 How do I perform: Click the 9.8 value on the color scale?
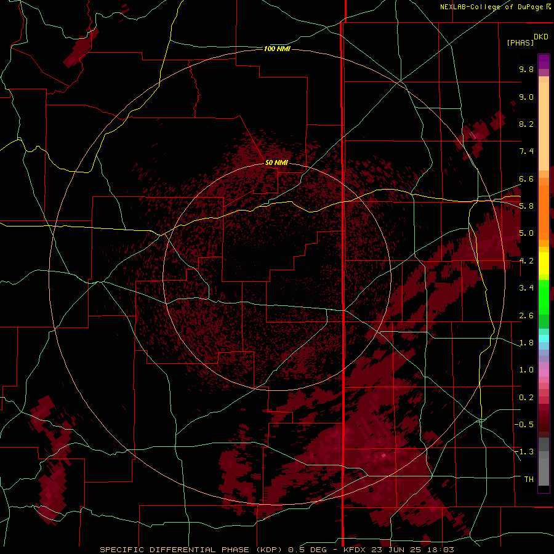pyautogui.click(x=526, y=69)
